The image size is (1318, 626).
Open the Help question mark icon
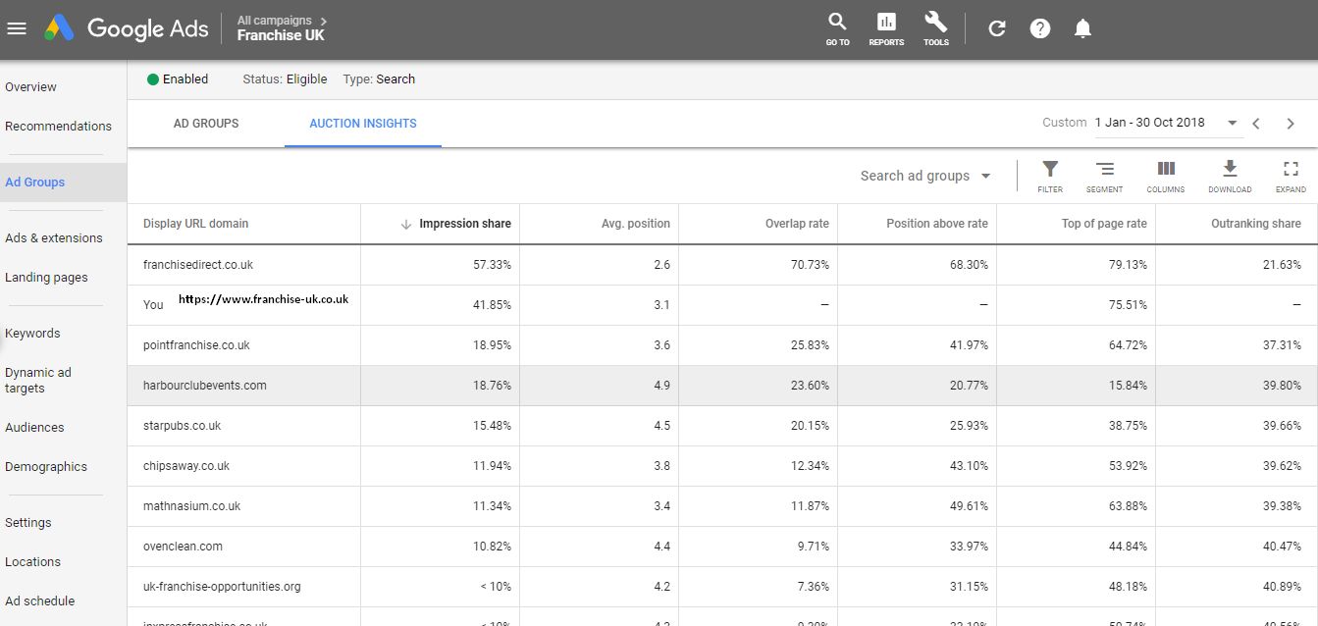(1040, 28)
